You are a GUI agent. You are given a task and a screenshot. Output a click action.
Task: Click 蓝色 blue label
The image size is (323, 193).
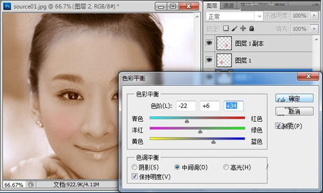coord(256,142)
